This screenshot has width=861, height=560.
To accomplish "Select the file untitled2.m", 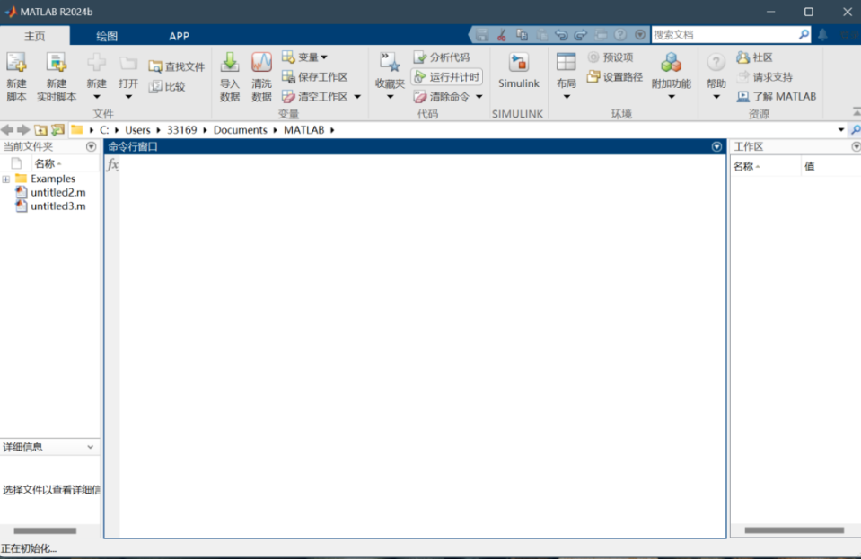I will pos(57,192).
